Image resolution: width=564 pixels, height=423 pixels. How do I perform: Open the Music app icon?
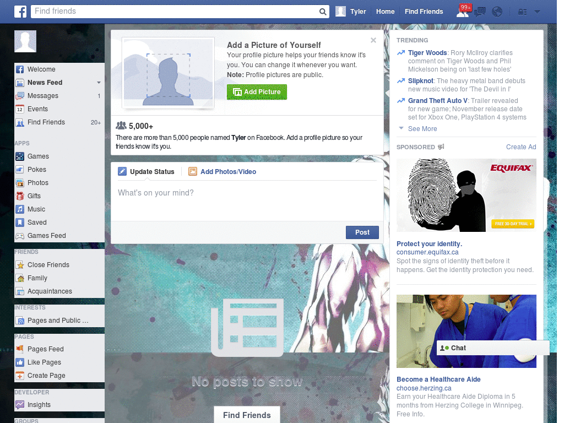point(20,209)
